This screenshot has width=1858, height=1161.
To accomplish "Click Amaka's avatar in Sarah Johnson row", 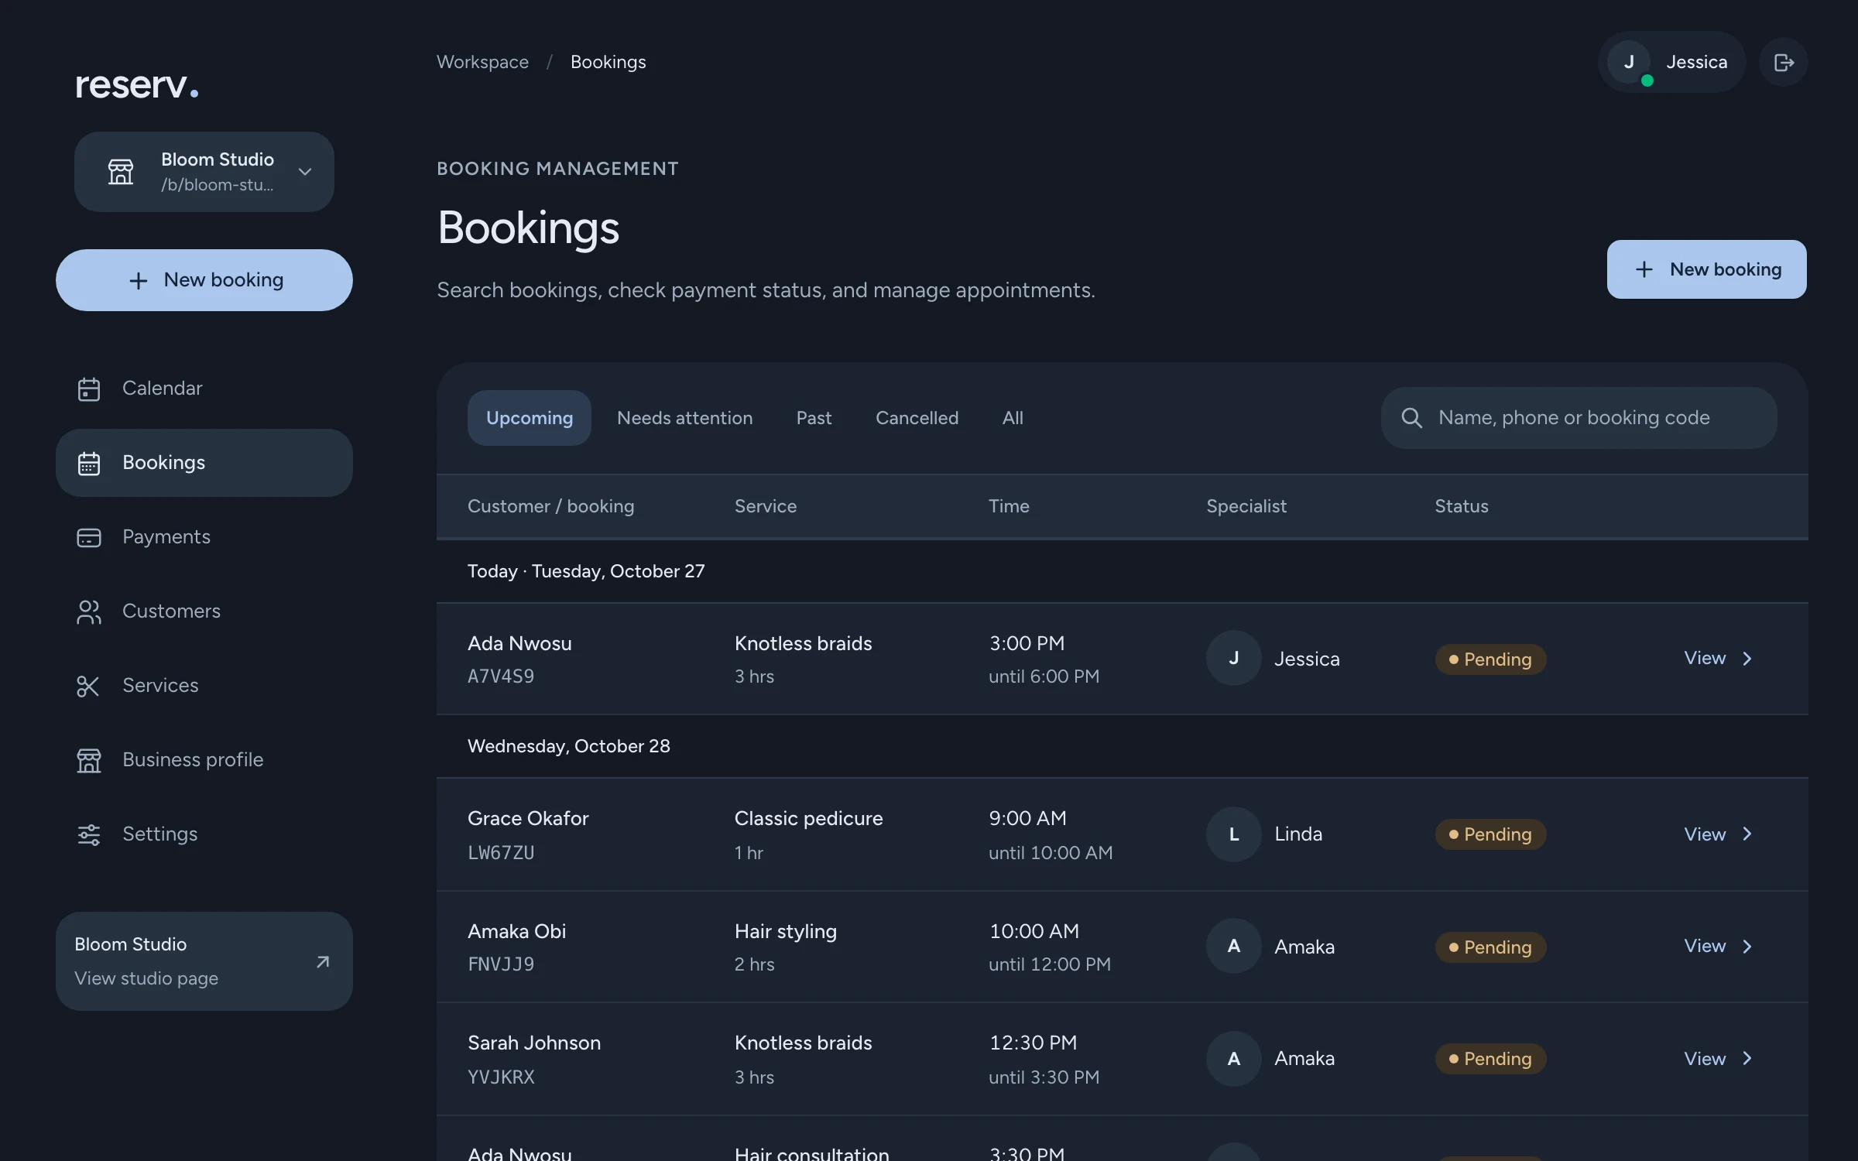I will (x=1234, y=1059).
